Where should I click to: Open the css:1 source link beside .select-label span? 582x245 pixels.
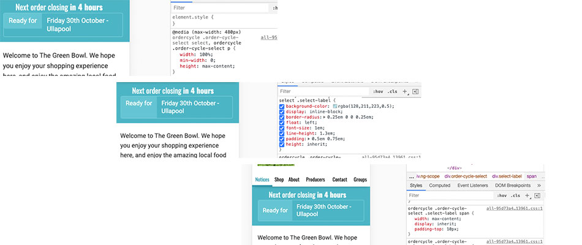point(515,209)
